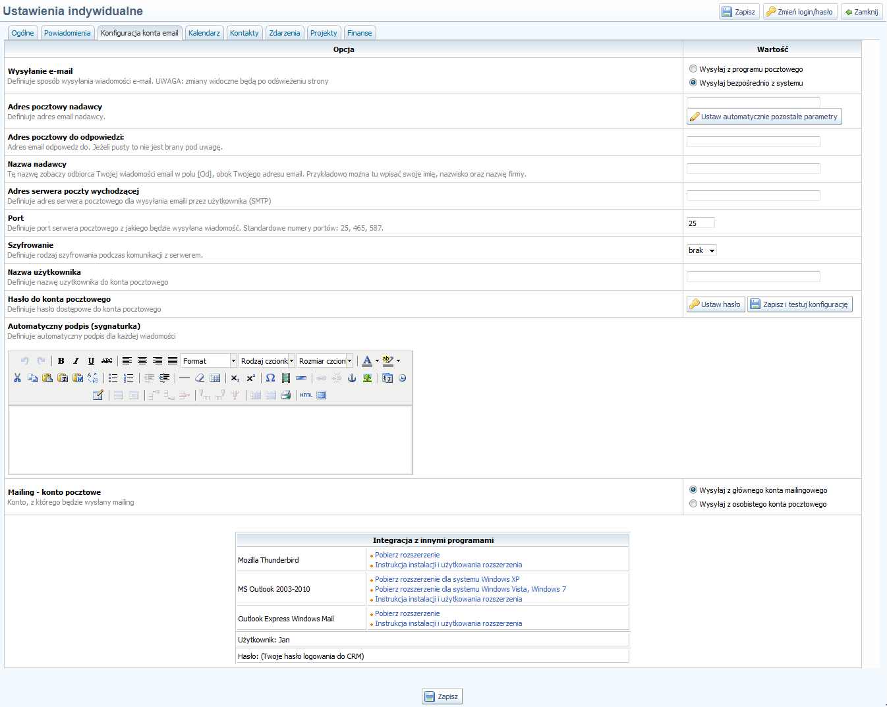Screen dimensions: 887x707
Task: Click the superscript icon
Action: pyautogui.click(x=250, y=378)
